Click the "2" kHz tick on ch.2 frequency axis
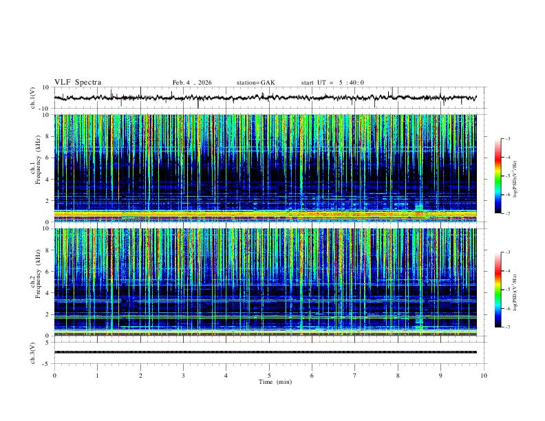This screenshot has width=545, height=421. [47, 314]
